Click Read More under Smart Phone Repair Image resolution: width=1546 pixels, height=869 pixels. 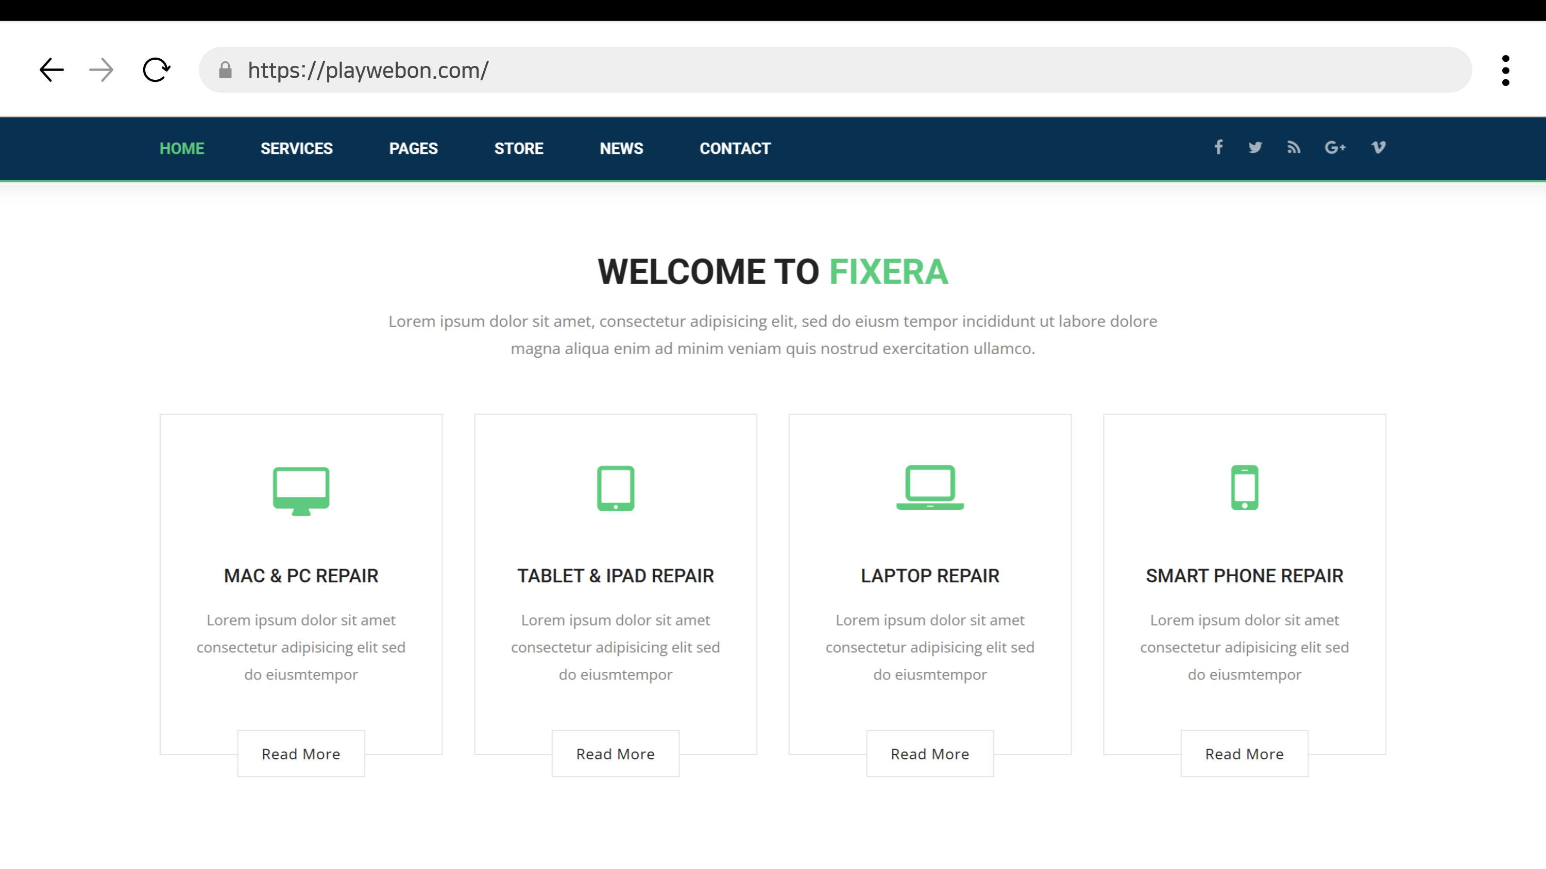(x=1244, y=754)
